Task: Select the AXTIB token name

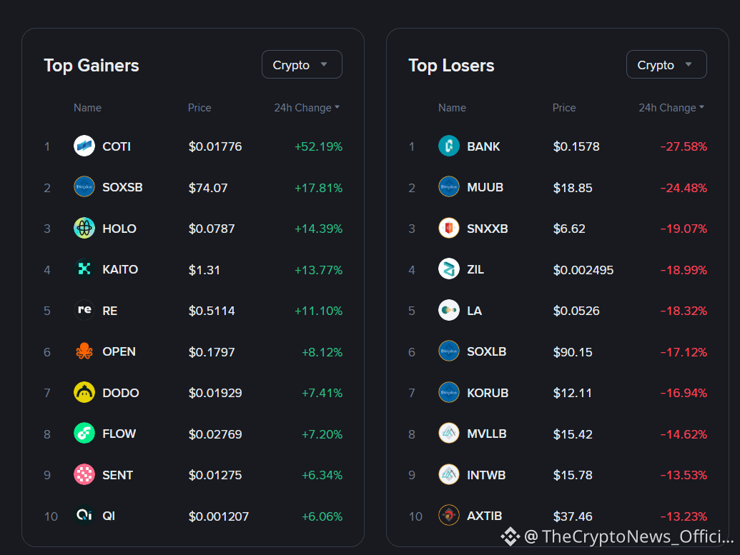Action: (x=485, y=516)
